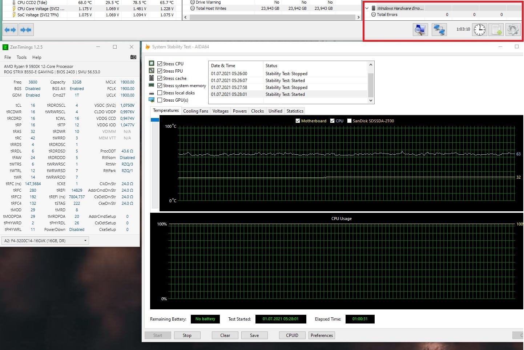Click the HWiNFO clock reset timer icon
This screenshot has width=524, height=350.
(480, 29)
